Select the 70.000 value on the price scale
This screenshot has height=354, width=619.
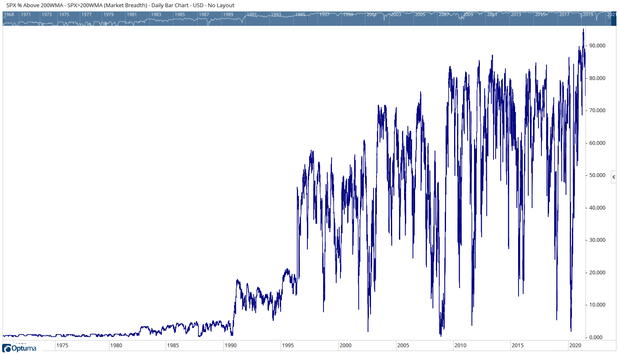point(597,111)
